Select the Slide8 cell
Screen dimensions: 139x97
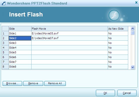[x=20, y=67]
